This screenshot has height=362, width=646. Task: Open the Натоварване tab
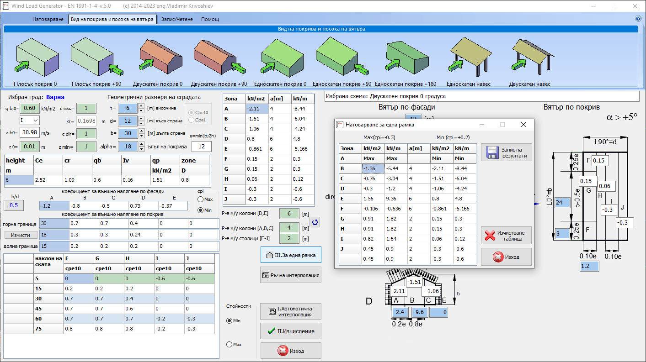point(48,19)
